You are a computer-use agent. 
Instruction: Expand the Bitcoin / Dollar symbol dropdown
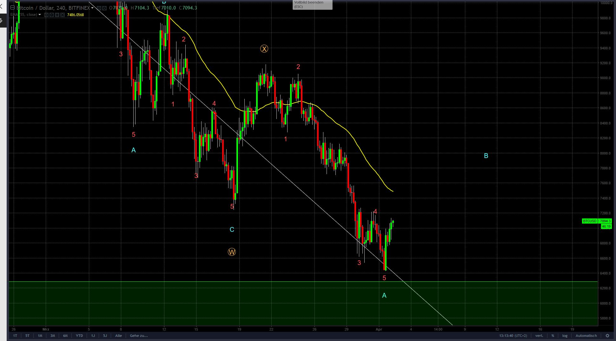click(92, 8)
